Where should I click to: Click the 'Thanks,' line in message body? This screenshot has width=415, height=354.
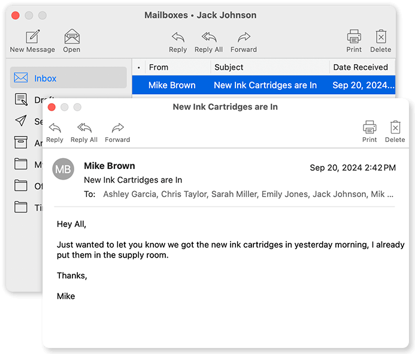(x=72, y=276)
